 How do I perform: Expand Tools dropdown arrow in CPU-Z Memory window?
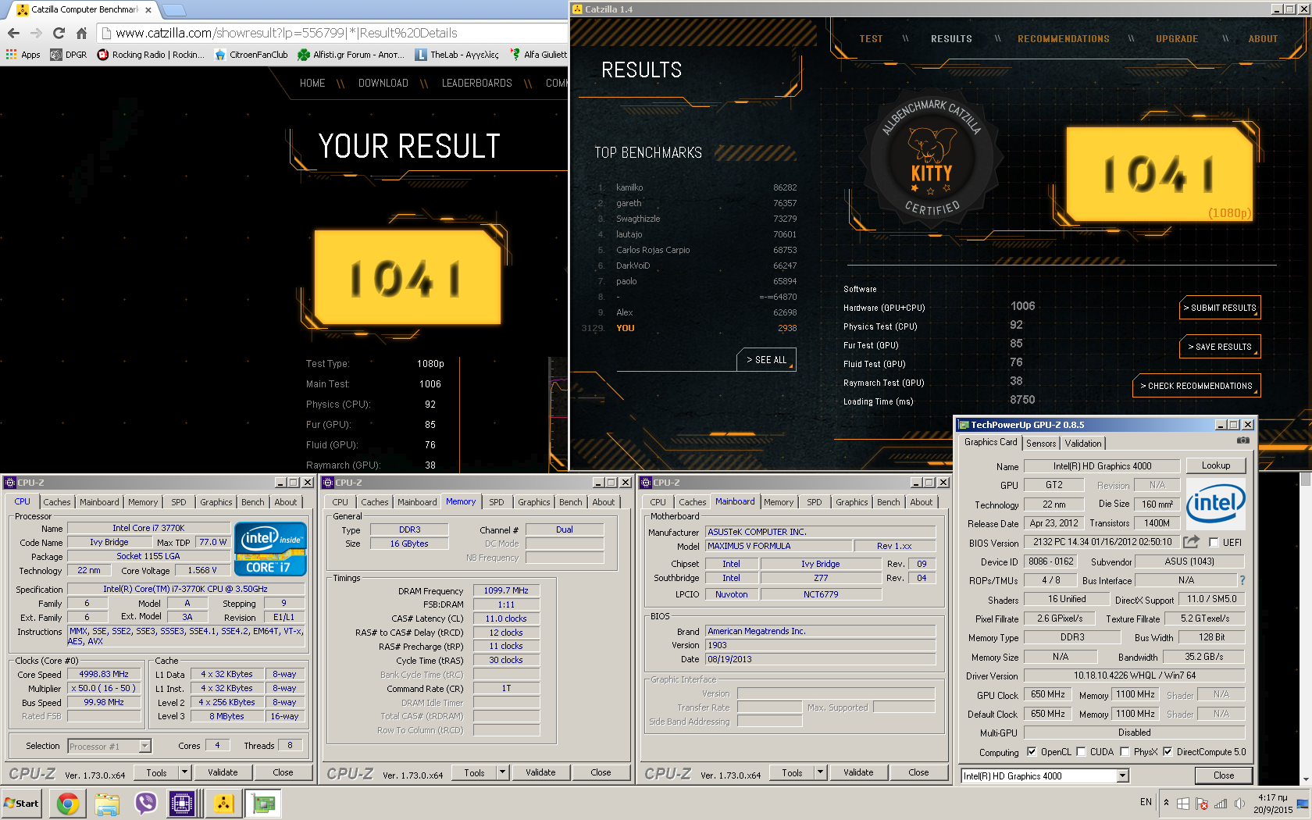[x=503, y=772]
